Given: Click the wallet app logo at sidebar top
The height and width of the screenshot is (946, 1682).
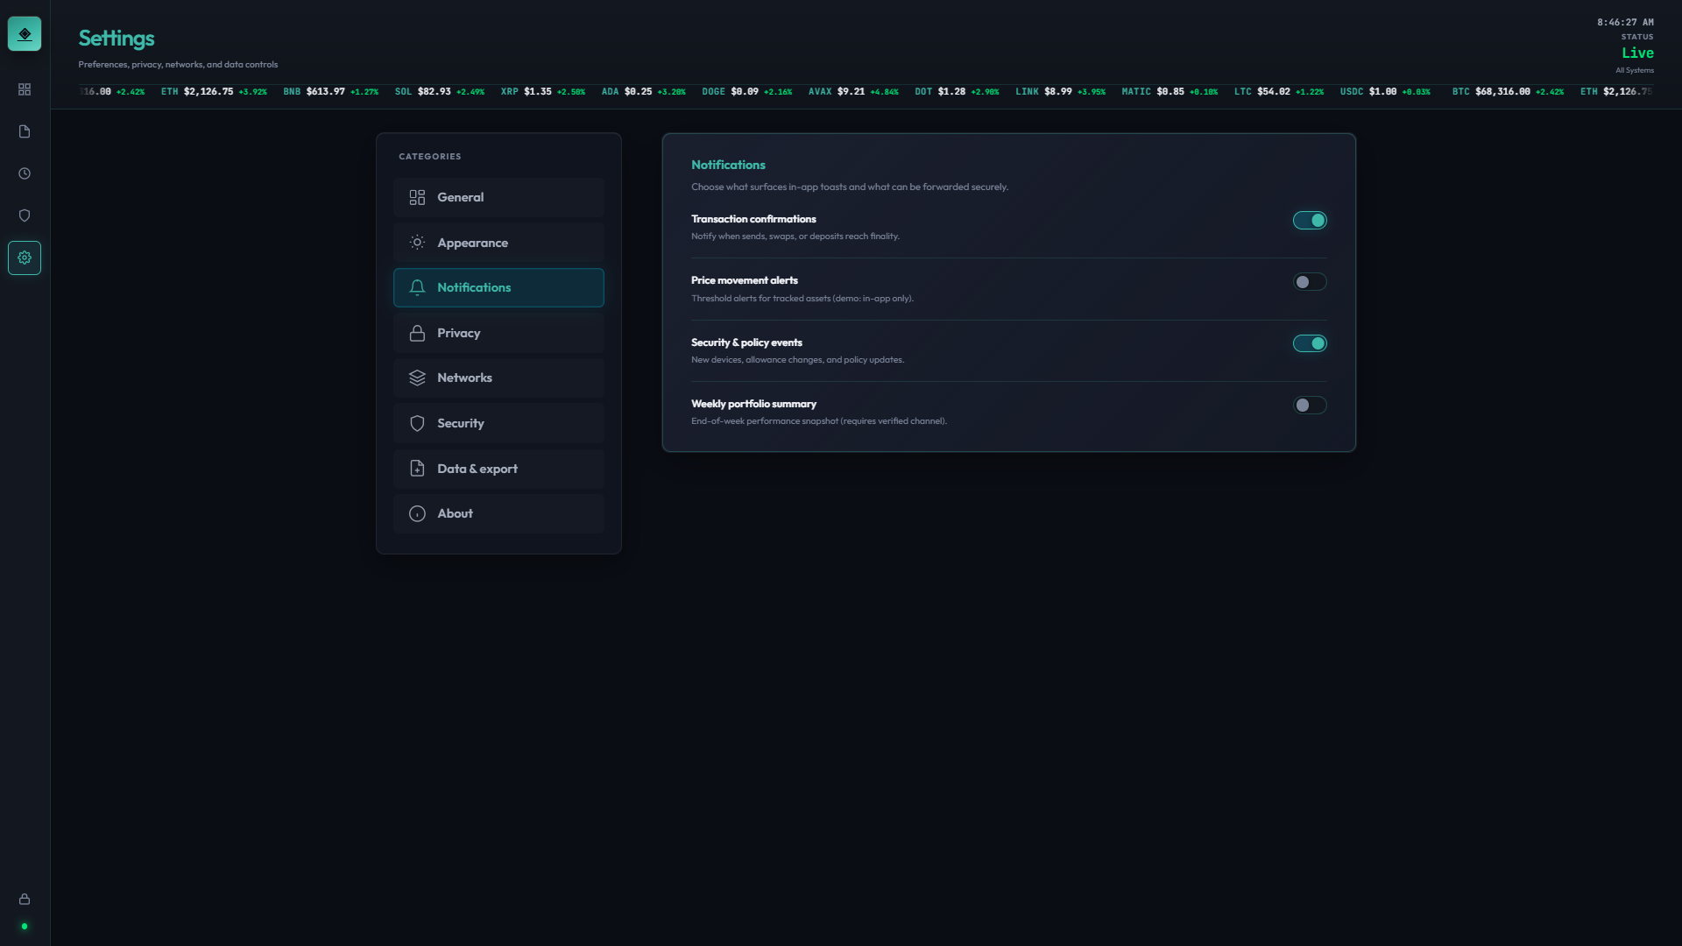Looking at the screenshot, I should pyautogui.click(x=25, y=33).
